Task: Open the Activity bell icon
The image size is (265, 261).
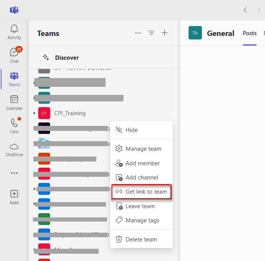Action: click(x=14, y=32)
